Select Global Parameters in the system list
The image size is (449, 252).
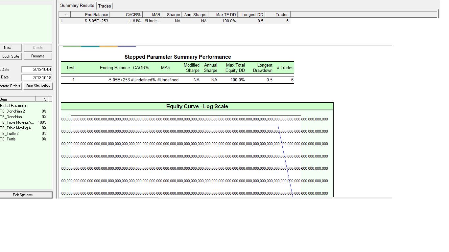pyautogui.click(x=14, y=106)
